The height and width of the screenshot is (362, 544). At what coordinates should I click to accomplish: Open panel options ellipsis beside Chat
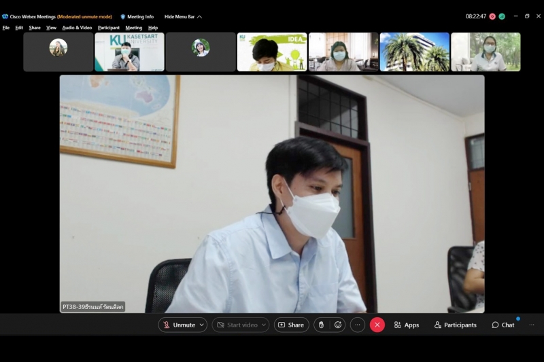(532, 325)
